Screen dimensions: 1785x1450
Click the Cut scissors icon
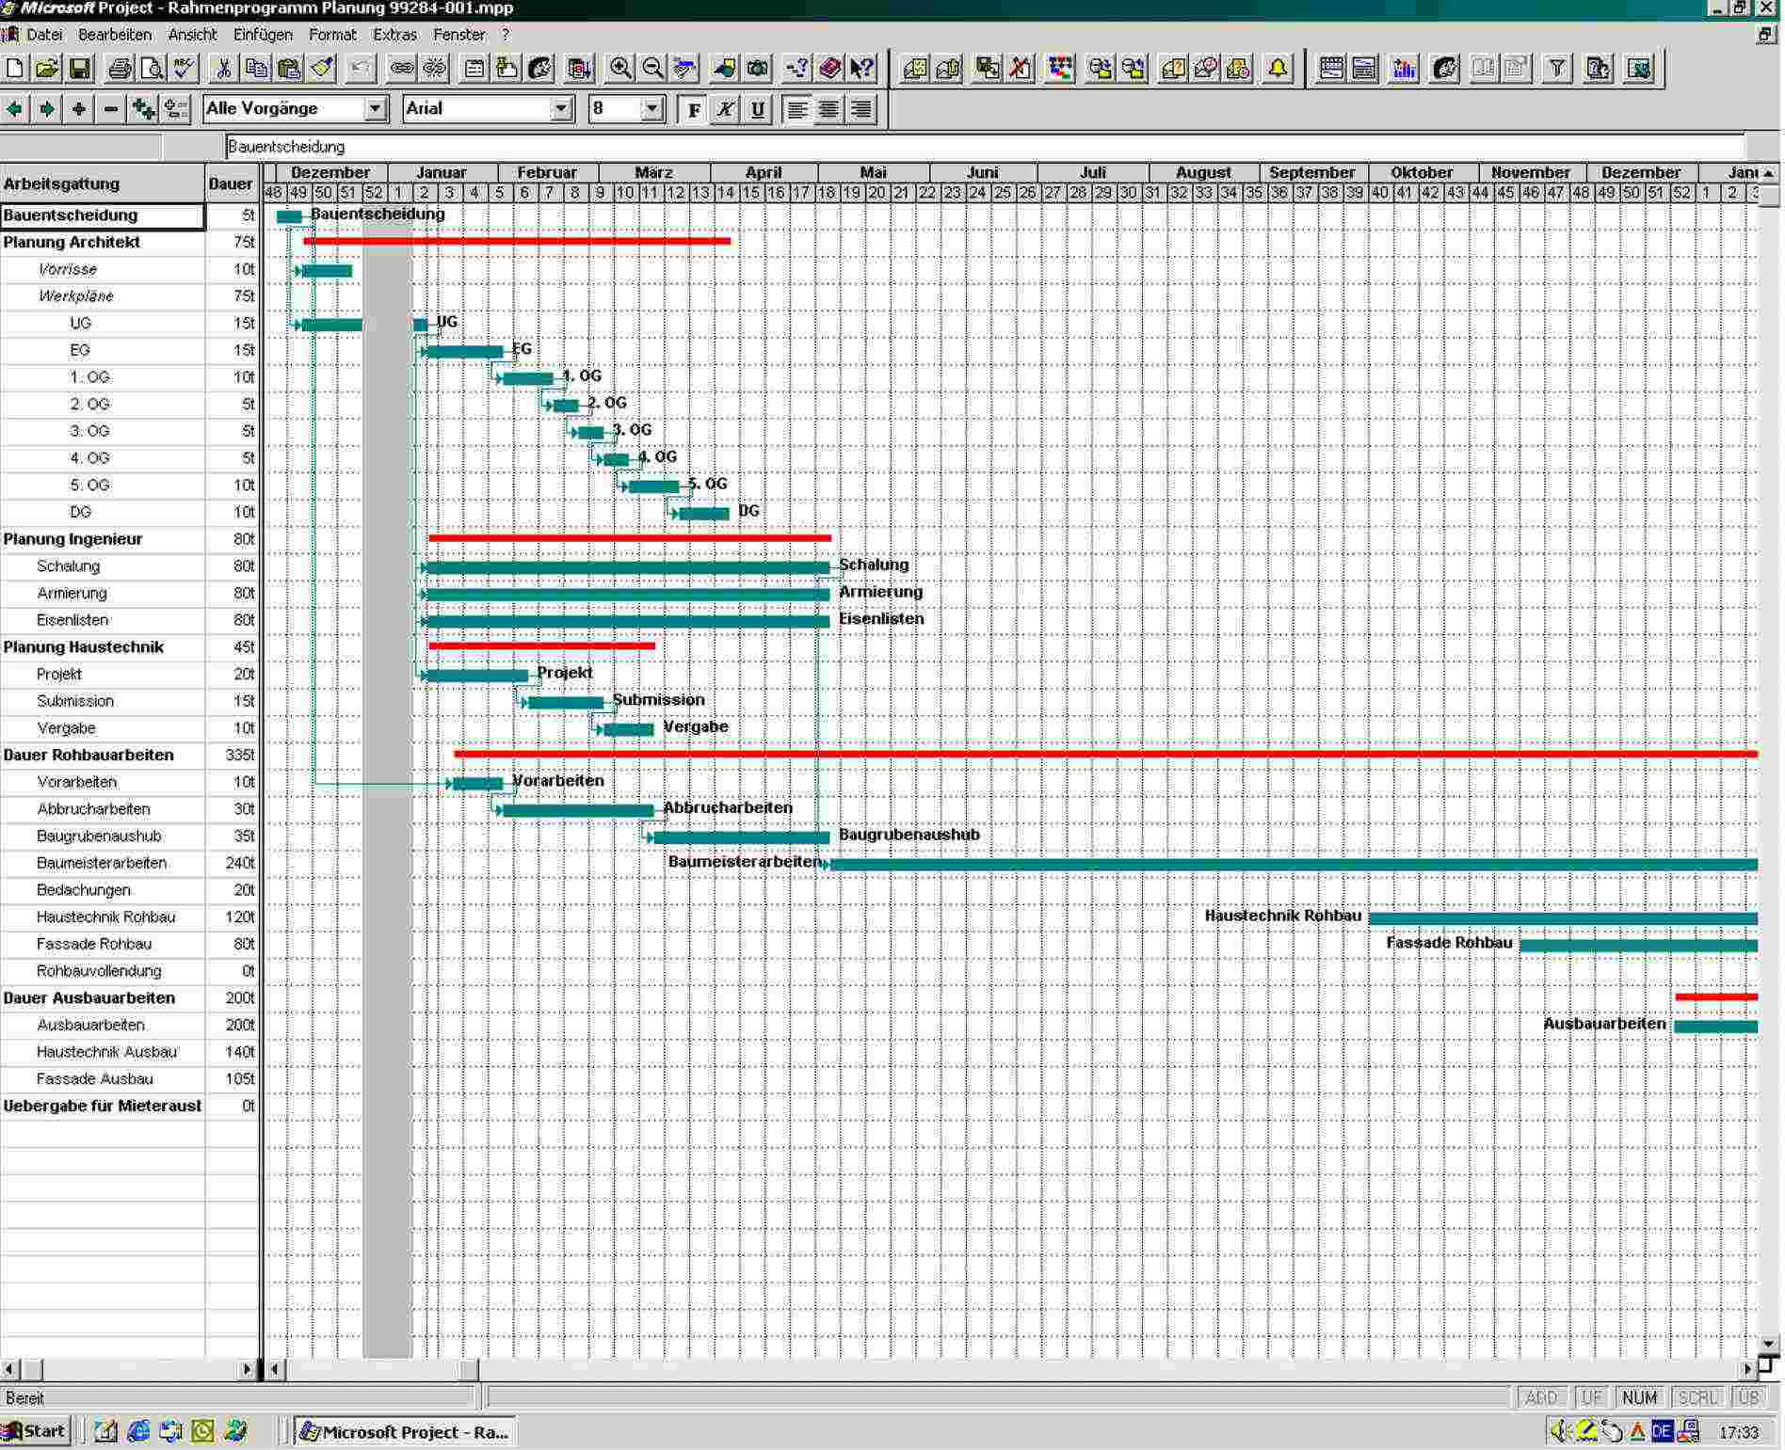[x=223, y=69]
